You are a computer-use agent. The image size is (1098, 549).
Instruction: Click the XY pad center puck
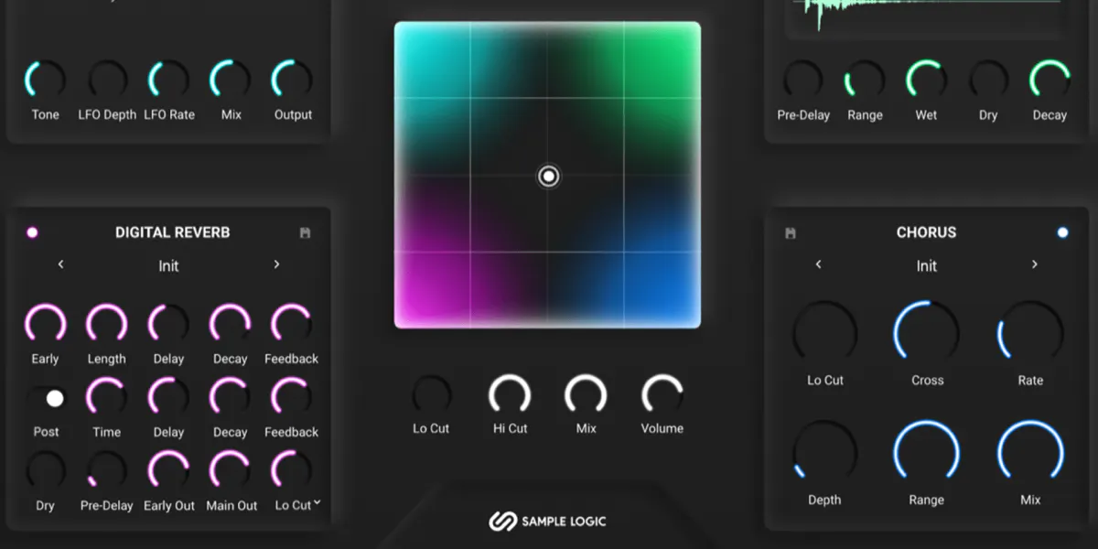point(547,175)
